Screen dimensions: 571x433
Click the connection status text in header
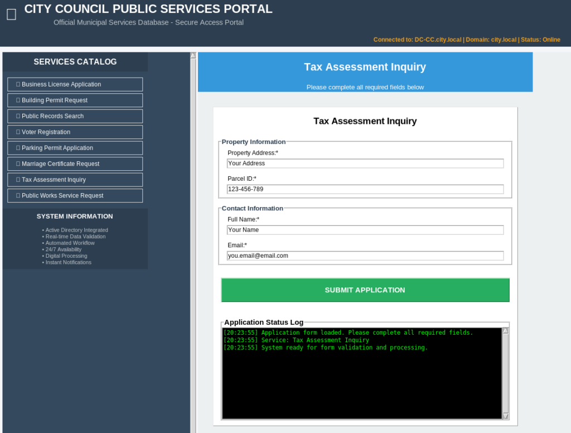tap(467, 40)
